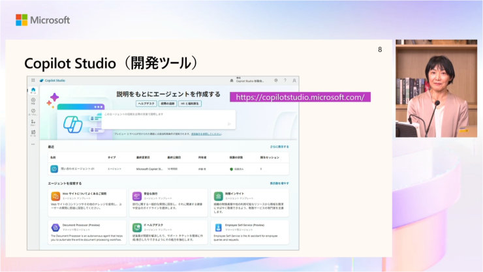Open the 財務インサイト card title
This screenshot has width=483, height=272.
[x=234, y=194]
